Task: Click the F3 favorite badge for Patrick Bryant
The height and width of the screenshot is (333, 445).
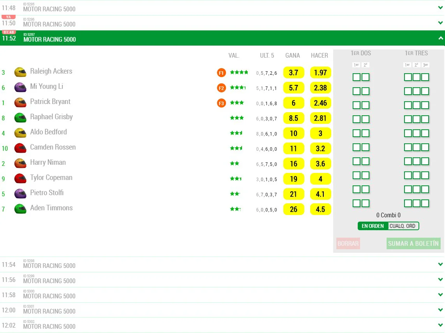Action: point(221,103)
